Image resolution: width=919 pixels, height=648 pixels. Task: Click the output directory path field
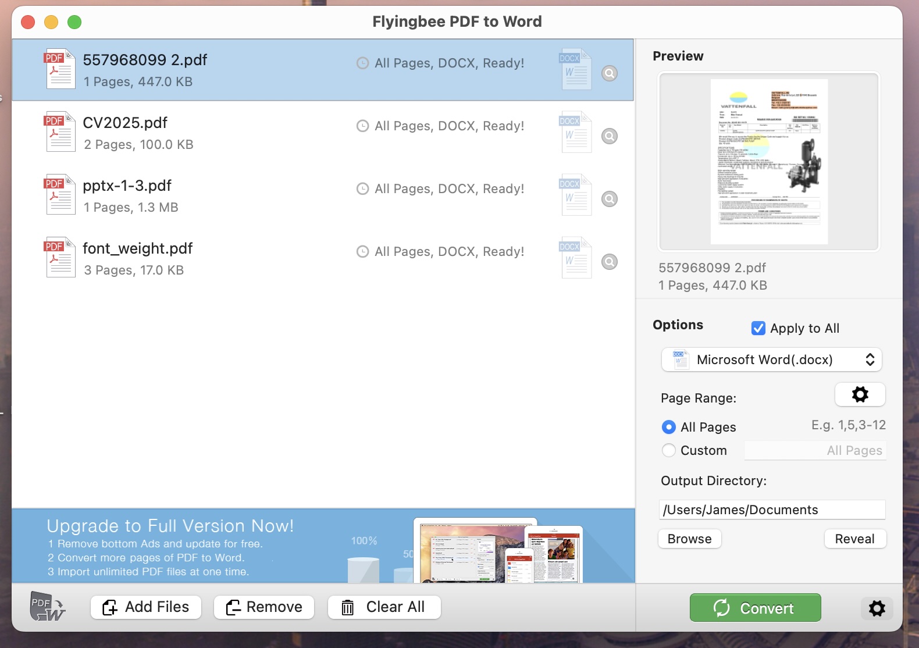(x=772, y=510)
